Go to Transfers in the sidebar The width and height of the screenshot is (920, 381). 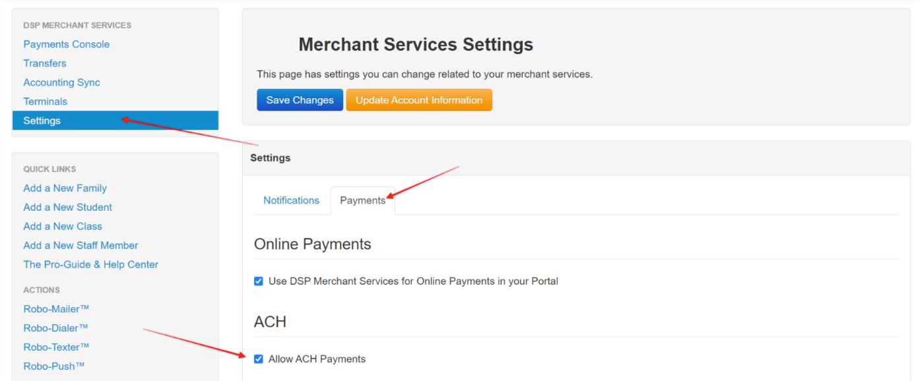coord(45,63)
